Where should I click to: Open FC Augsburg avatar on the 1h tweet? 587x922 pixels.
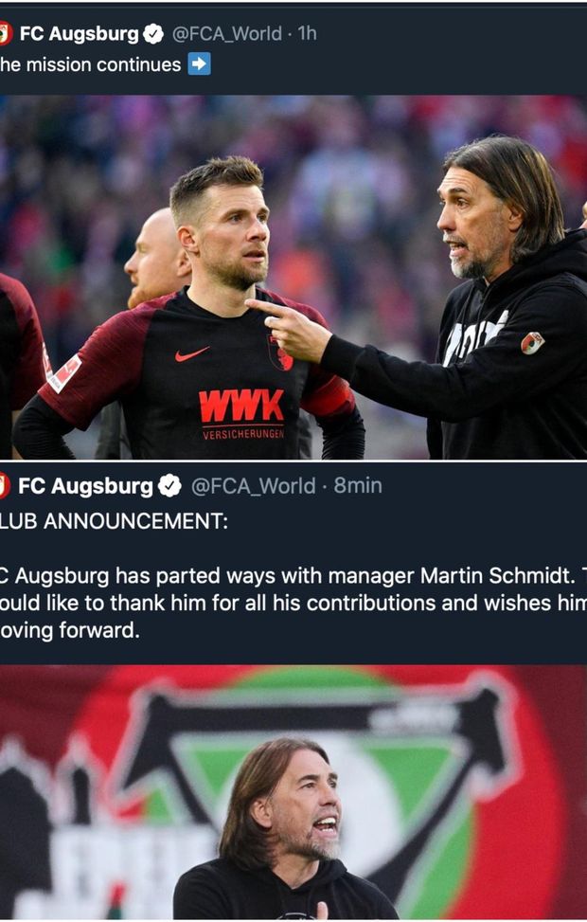(x=6, y=33)
